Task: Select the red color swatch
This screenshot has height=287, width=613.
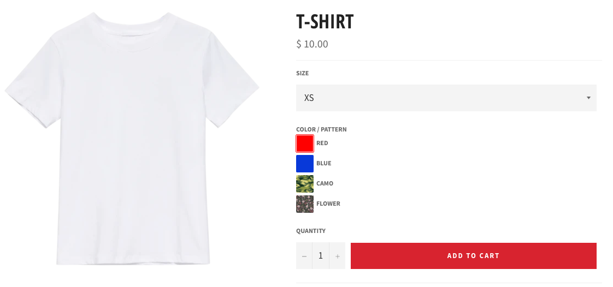Action: click(304, 143)
